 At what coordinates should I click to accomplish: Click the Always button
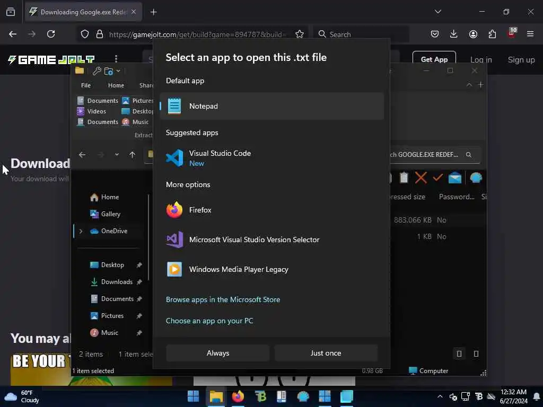click(218, 353)
